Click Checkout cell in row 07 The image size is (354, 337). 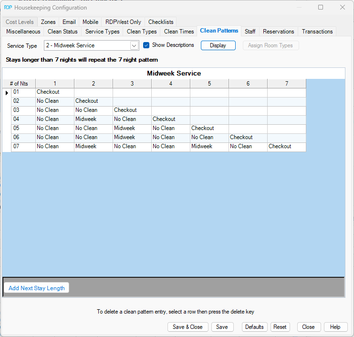pos(287,147)
